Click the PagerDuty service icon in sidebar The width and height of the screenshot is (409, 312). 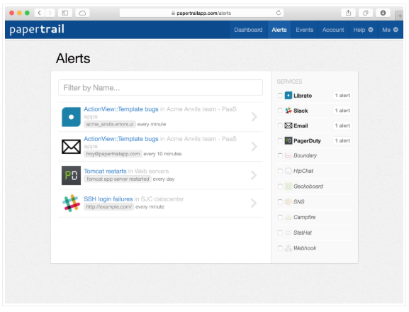pos(288,141)
